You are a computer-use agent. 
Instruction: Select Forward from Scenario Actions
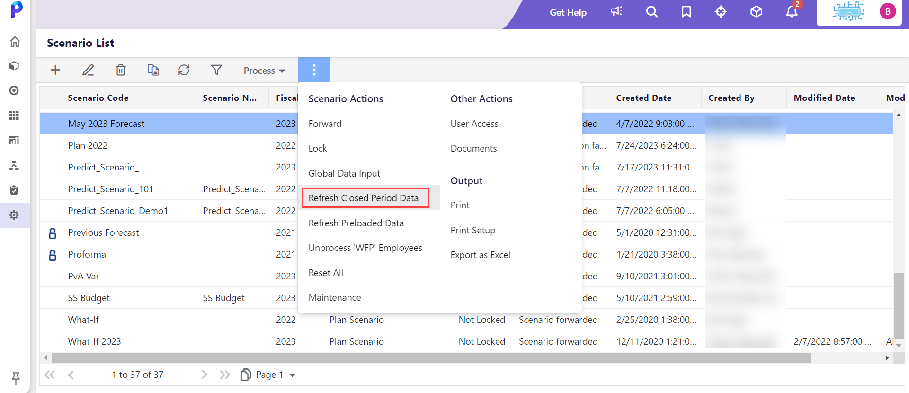(325, 124)
